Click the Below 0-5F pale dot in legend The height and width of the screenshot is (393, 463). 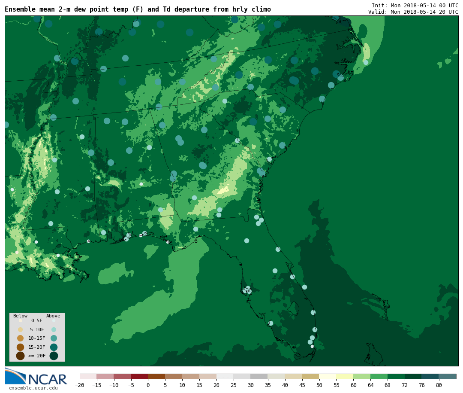point(21,320)
